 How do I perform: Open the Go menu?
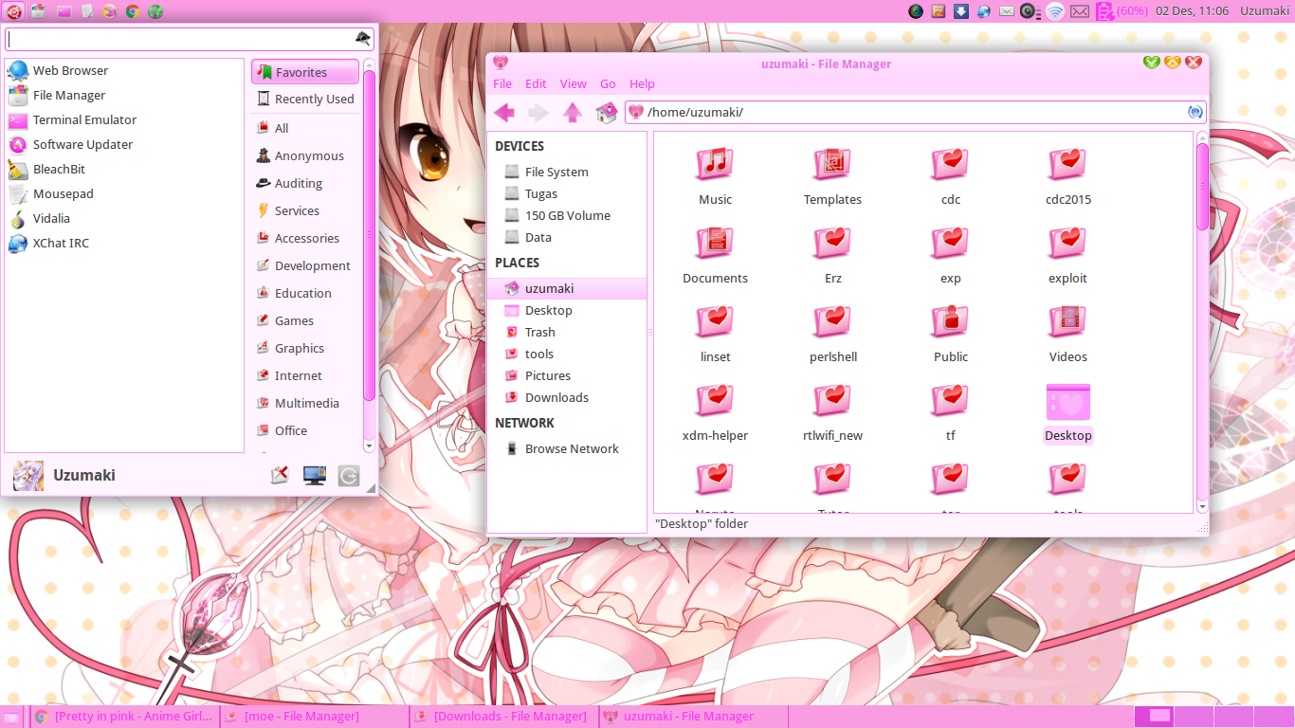608,83
